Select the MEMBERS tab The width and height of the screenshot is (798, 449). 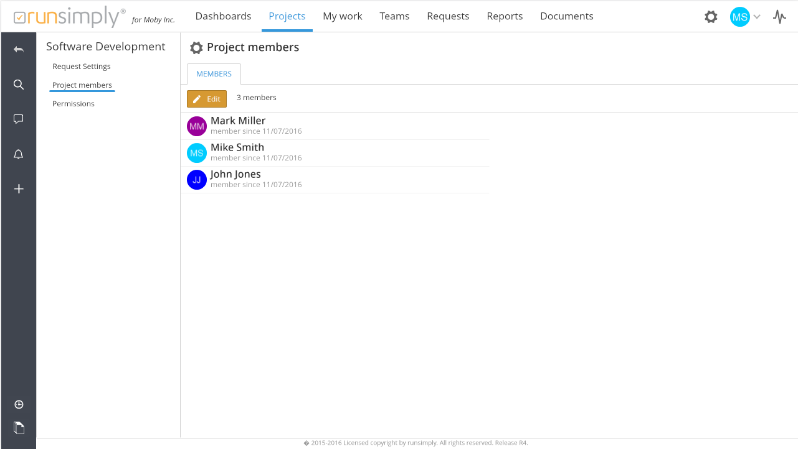click(x=214, y=74)
